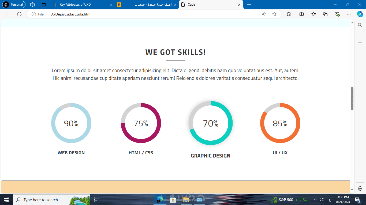Viewport: 366px width, 205px height.
Task: Open the notification center
Action: [x=357, y=200]
